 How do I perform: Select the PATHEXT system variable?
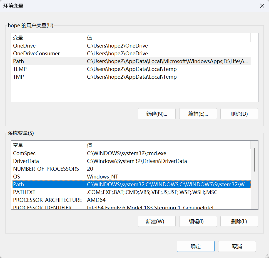point(24,192)
